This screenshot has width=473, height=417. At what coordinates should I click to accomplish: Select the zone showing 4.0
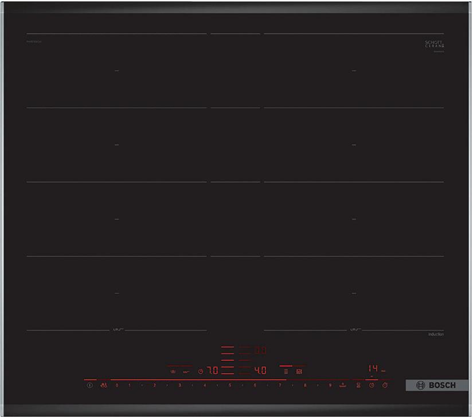tap(260, 370)
